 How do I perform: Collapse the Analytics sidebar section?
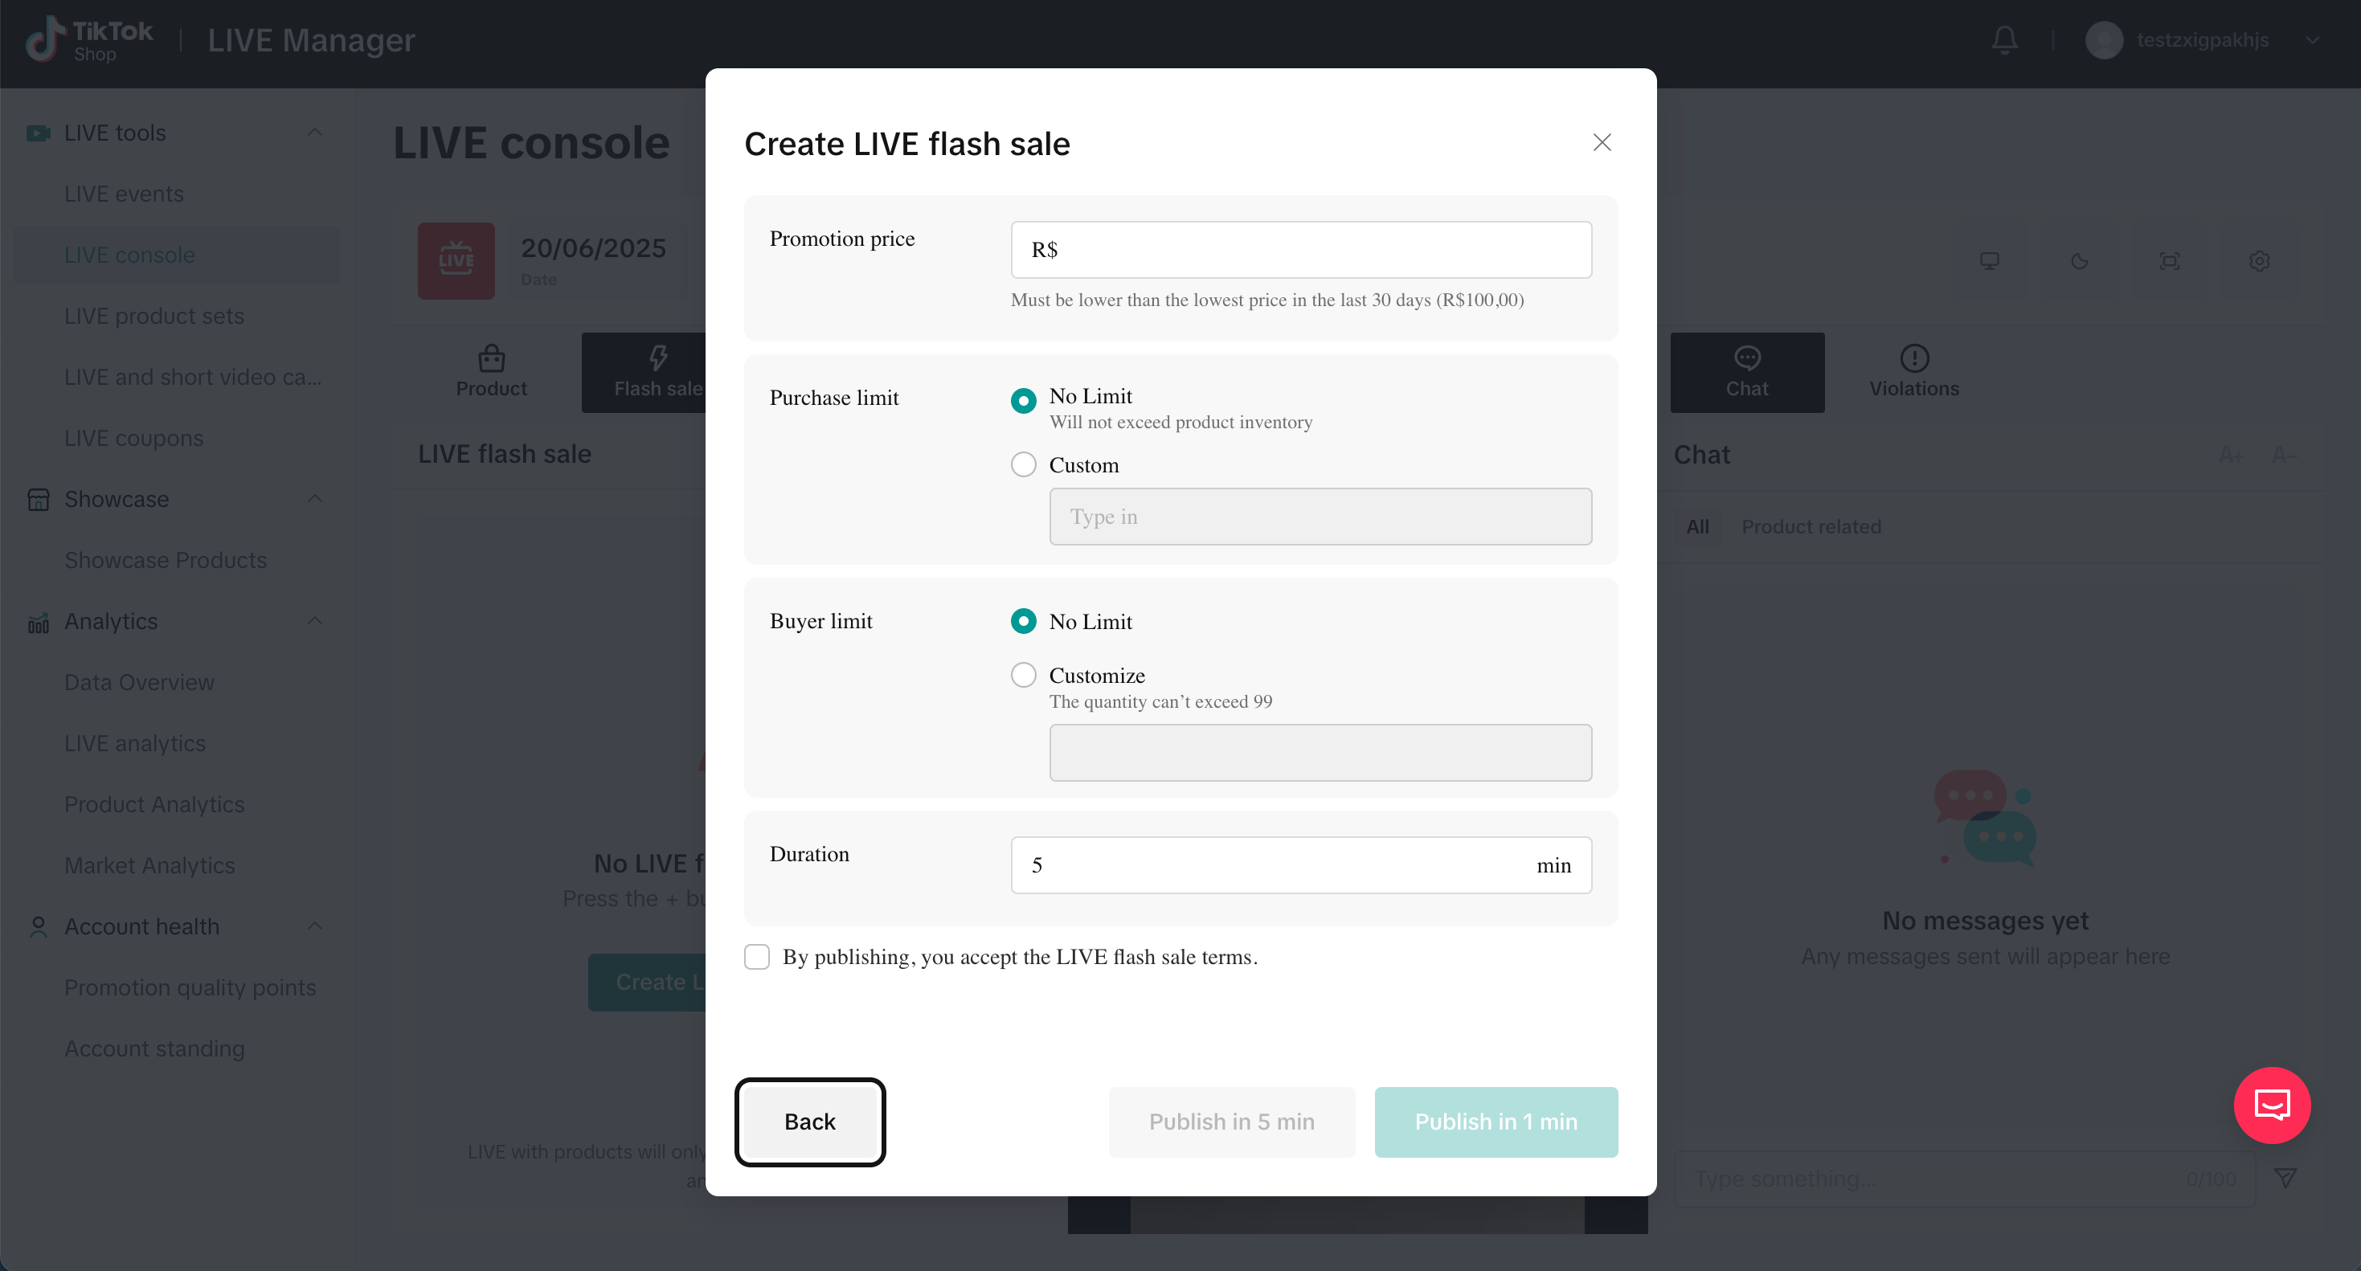(x=314, y=621)
